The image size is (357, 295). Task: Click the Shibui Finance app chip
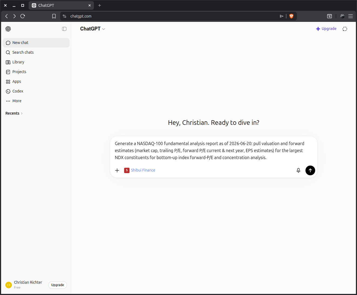[140, 170]
